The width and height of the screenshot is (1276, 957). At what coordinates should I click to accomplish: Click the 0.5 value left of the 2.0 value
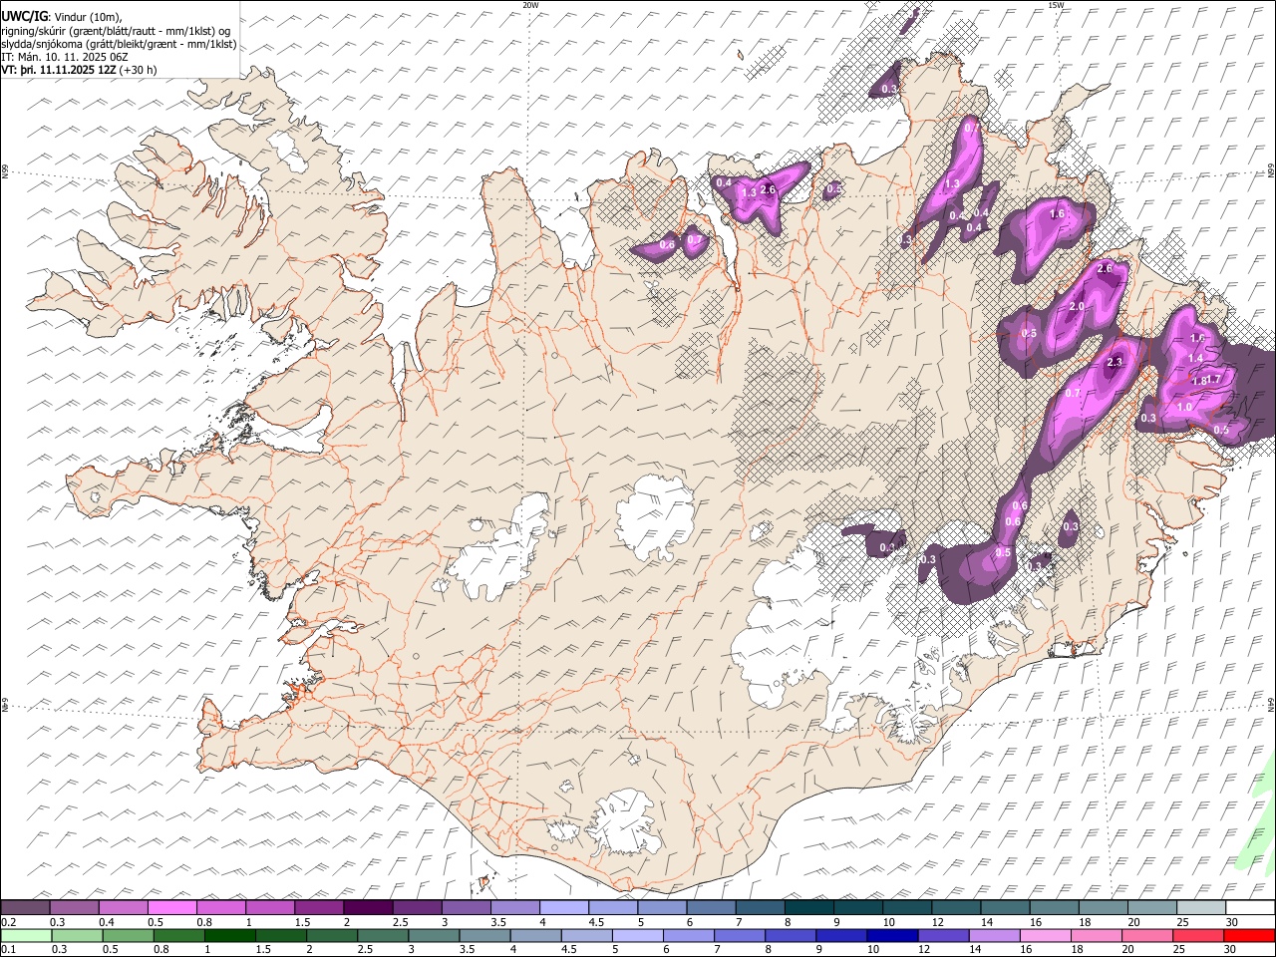point(1029,333)
